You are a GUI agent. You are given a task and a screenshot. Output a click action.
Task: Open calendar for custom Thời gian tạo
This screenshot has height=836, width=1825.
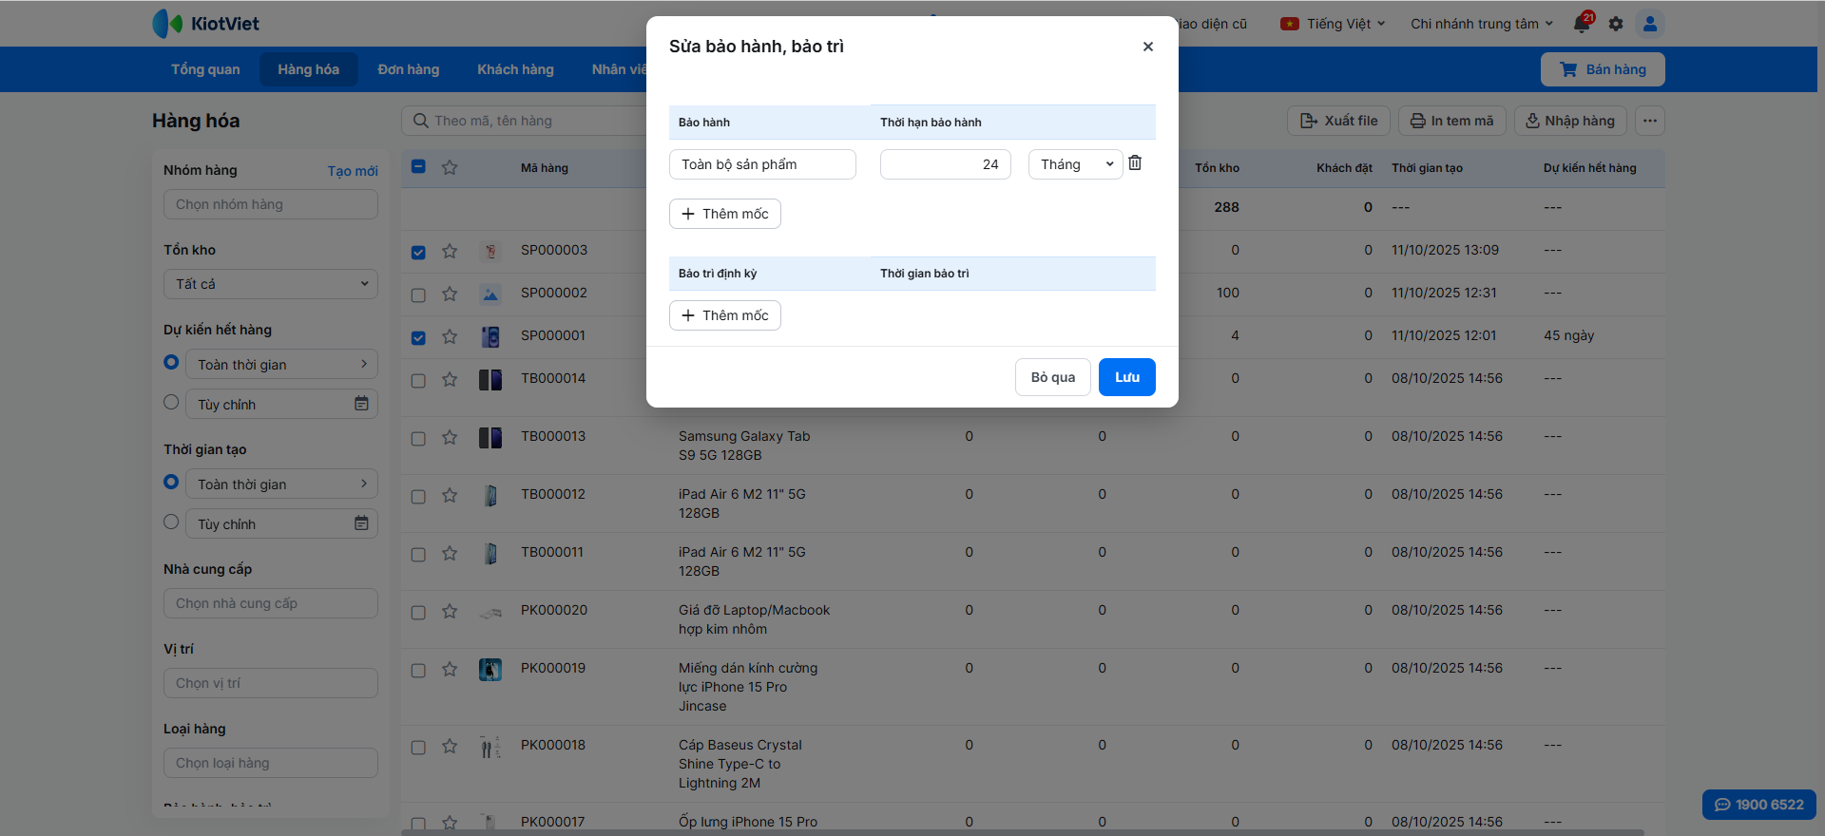coord(361,523)
